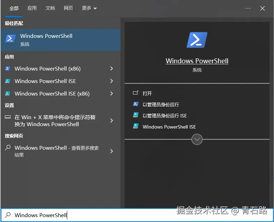Open the more options ellipsis menu
This screenshot has height=222, width=274.
pyautogui.click(x=248, y=8)
